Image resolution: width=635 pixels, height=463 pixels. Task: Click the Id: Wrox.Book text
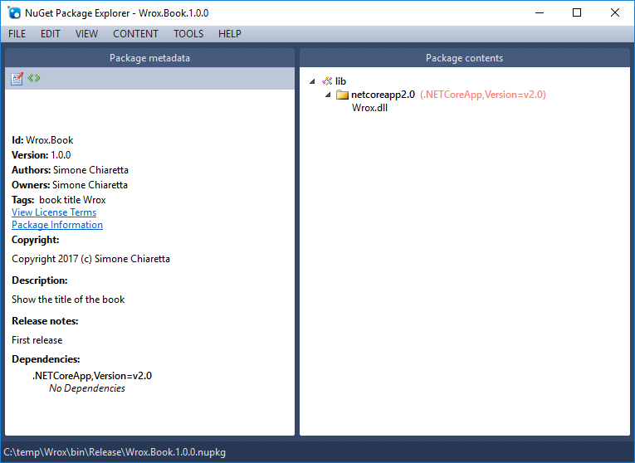[42, 140]
